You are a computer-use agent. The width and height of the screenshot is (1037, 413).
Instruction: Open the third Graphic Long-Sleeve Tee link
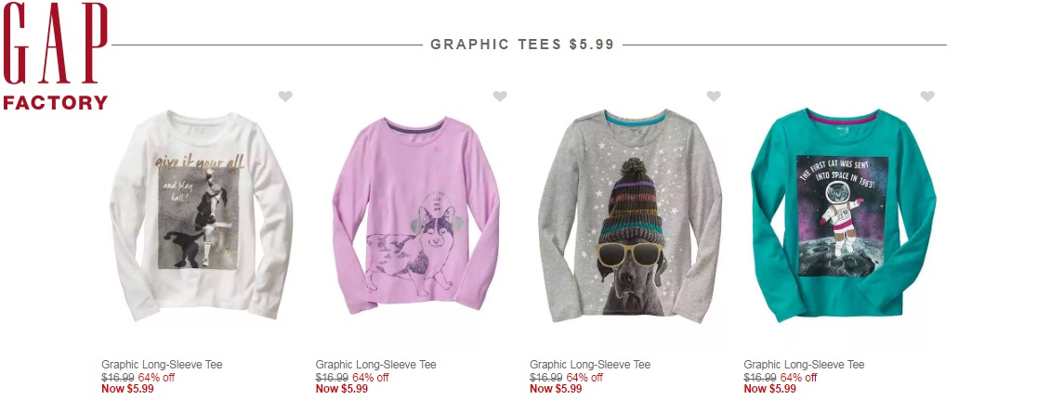coord(590,365)
